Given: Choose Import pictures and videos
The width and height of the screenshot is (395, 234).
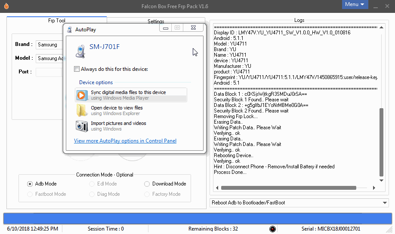Looking at the screenshot, I should pos(131,126).
